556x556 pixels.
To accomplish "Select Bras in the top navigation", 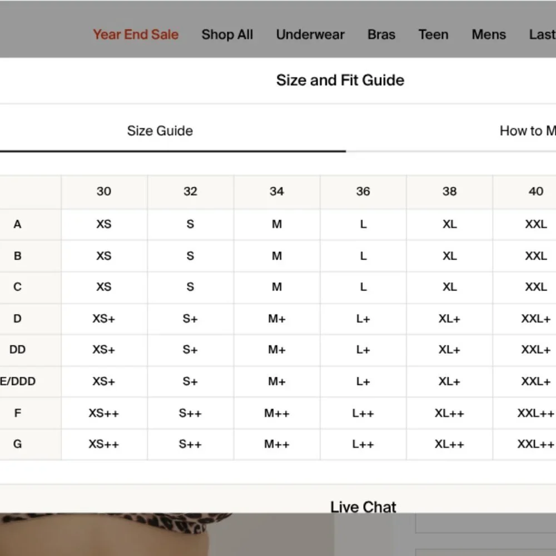I will 381,34.
